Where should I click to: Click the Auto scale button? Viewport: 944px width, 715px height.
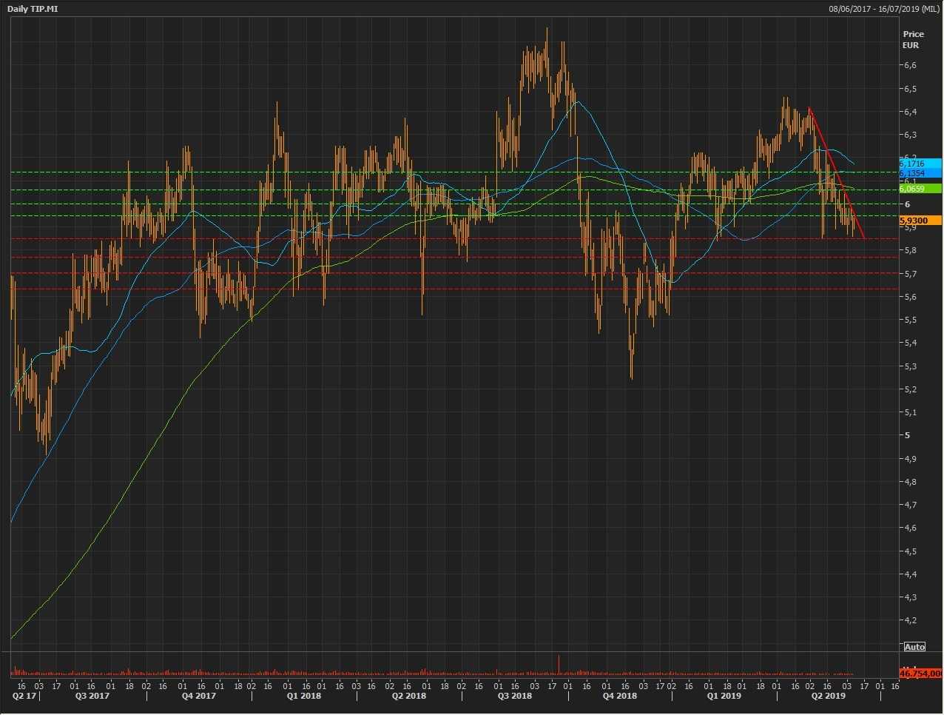[914, 647]
